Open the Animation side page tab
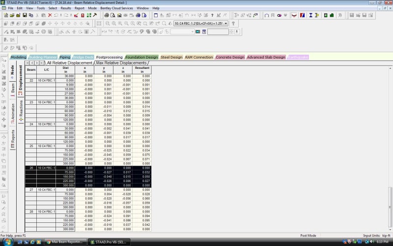393x246 pixels. (13, 114)
